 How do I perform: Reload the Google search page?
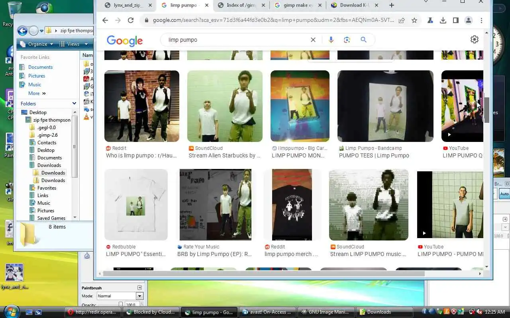coord(130,20)
